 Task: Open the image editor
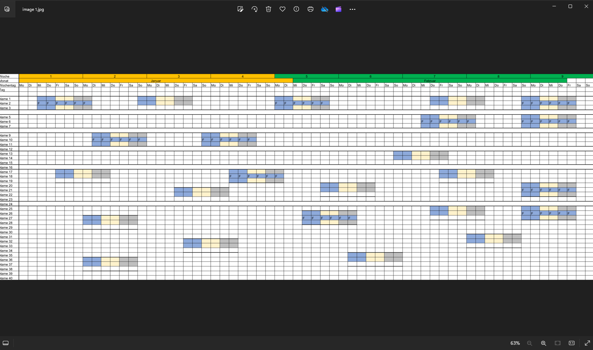240,9
